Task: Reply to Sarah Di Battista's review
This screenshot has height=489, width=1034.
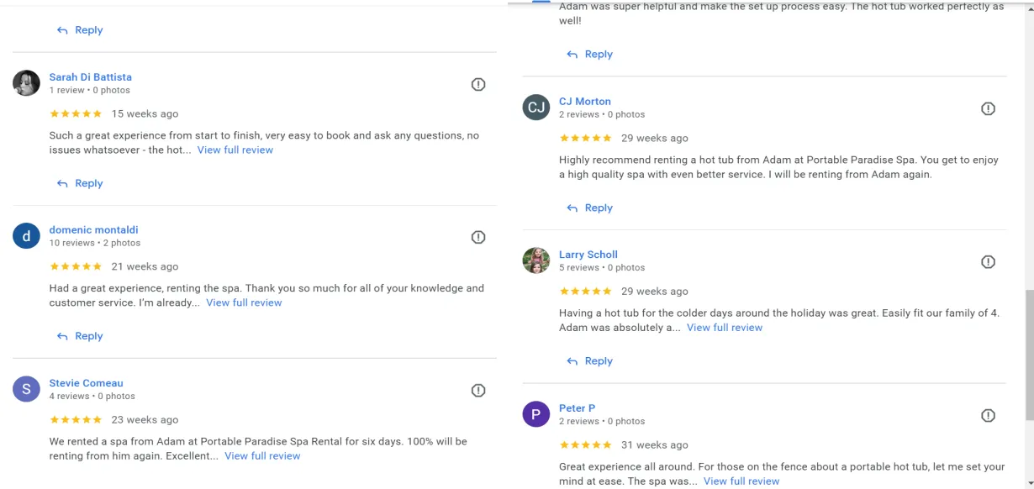Action: [x=81, y=183]
